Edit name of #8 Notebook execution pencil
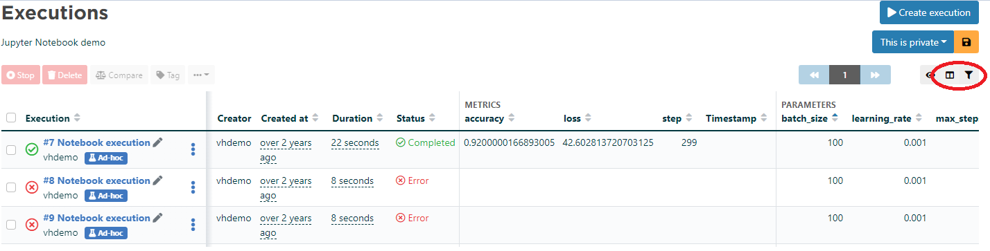 coord(158,180)
